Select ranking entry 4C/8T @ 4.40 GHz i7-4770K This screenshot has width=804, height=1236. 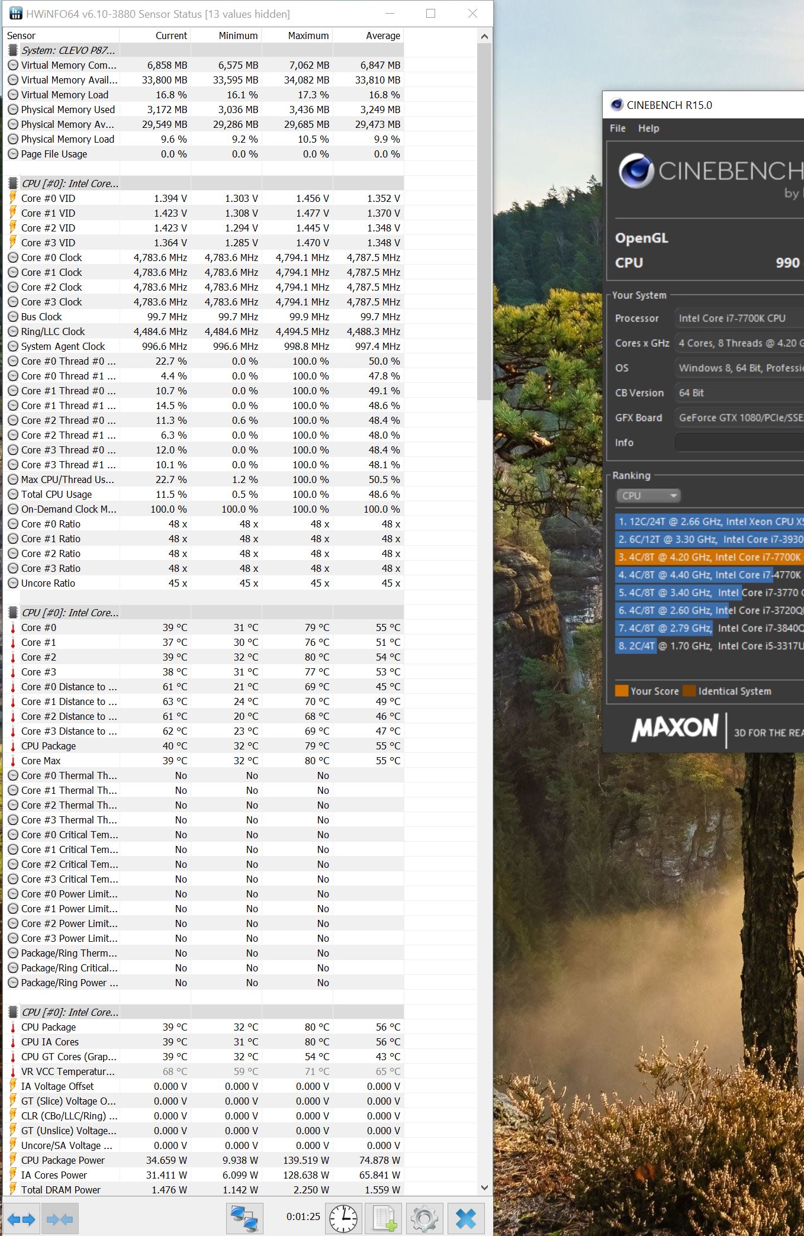[x=709, y=575]
